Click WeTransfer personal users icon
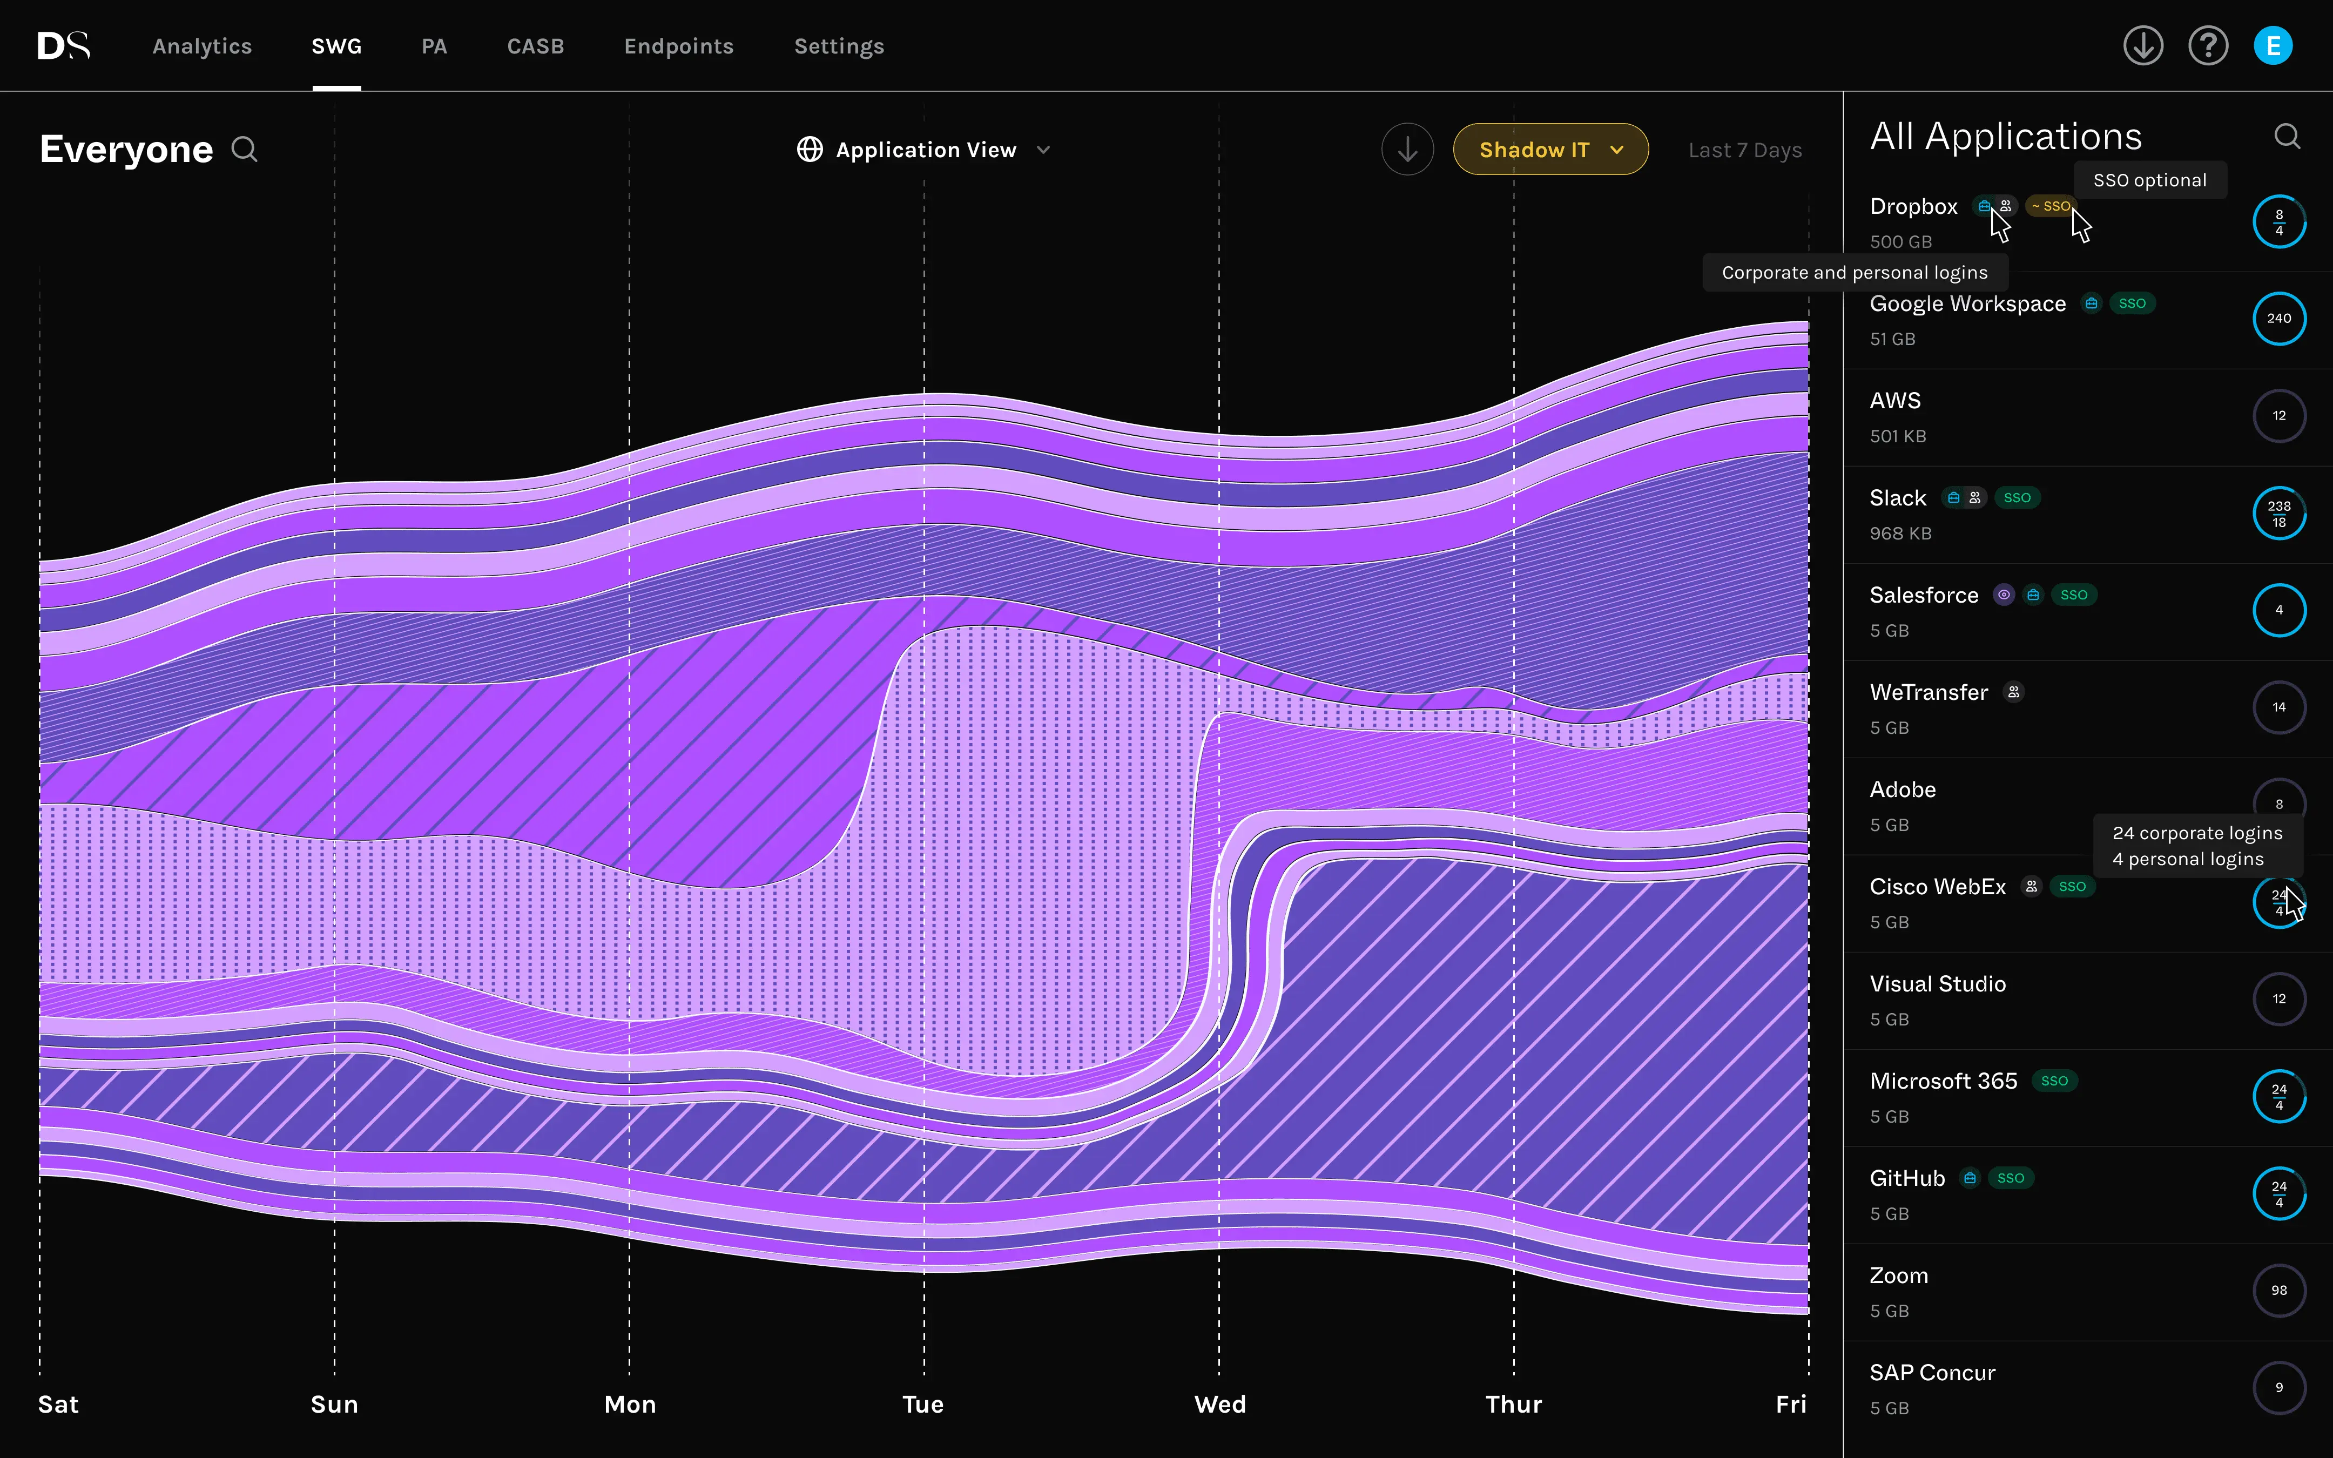The height and width of the screenshot is (1458, 2333). [x=2014, y=691]
